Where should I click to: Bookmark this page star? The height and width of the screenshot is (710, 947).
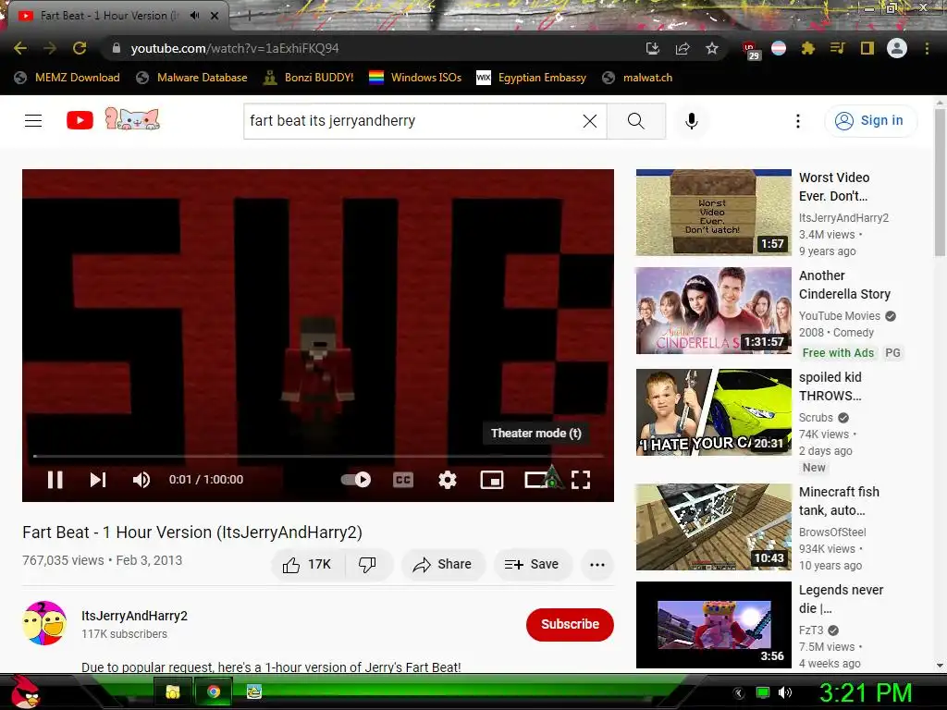click(712, 48)
